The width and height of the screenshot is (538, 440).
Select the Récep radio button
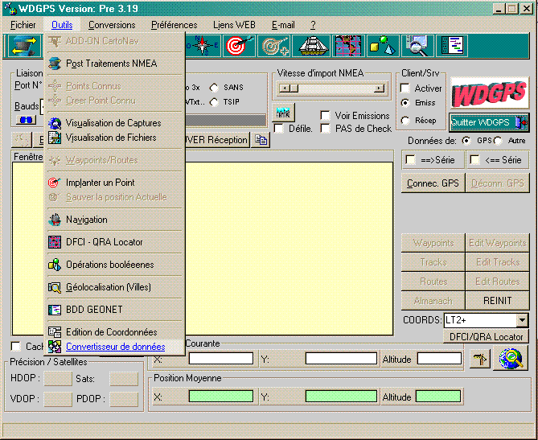point(406,121)
